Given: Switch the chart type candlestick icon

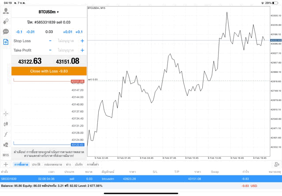Looking at the screenshot, I should click(x=6, y=124).
